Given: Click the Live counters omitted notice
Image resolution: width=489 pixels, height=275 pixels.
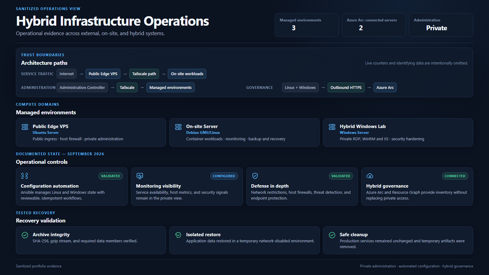Looking at the screenshot, I should tap(417, 63).
